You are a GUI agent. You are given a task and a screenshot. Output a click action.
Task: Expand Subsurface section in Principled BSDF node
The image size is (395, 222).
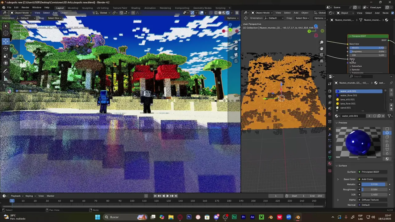[351, 66]
